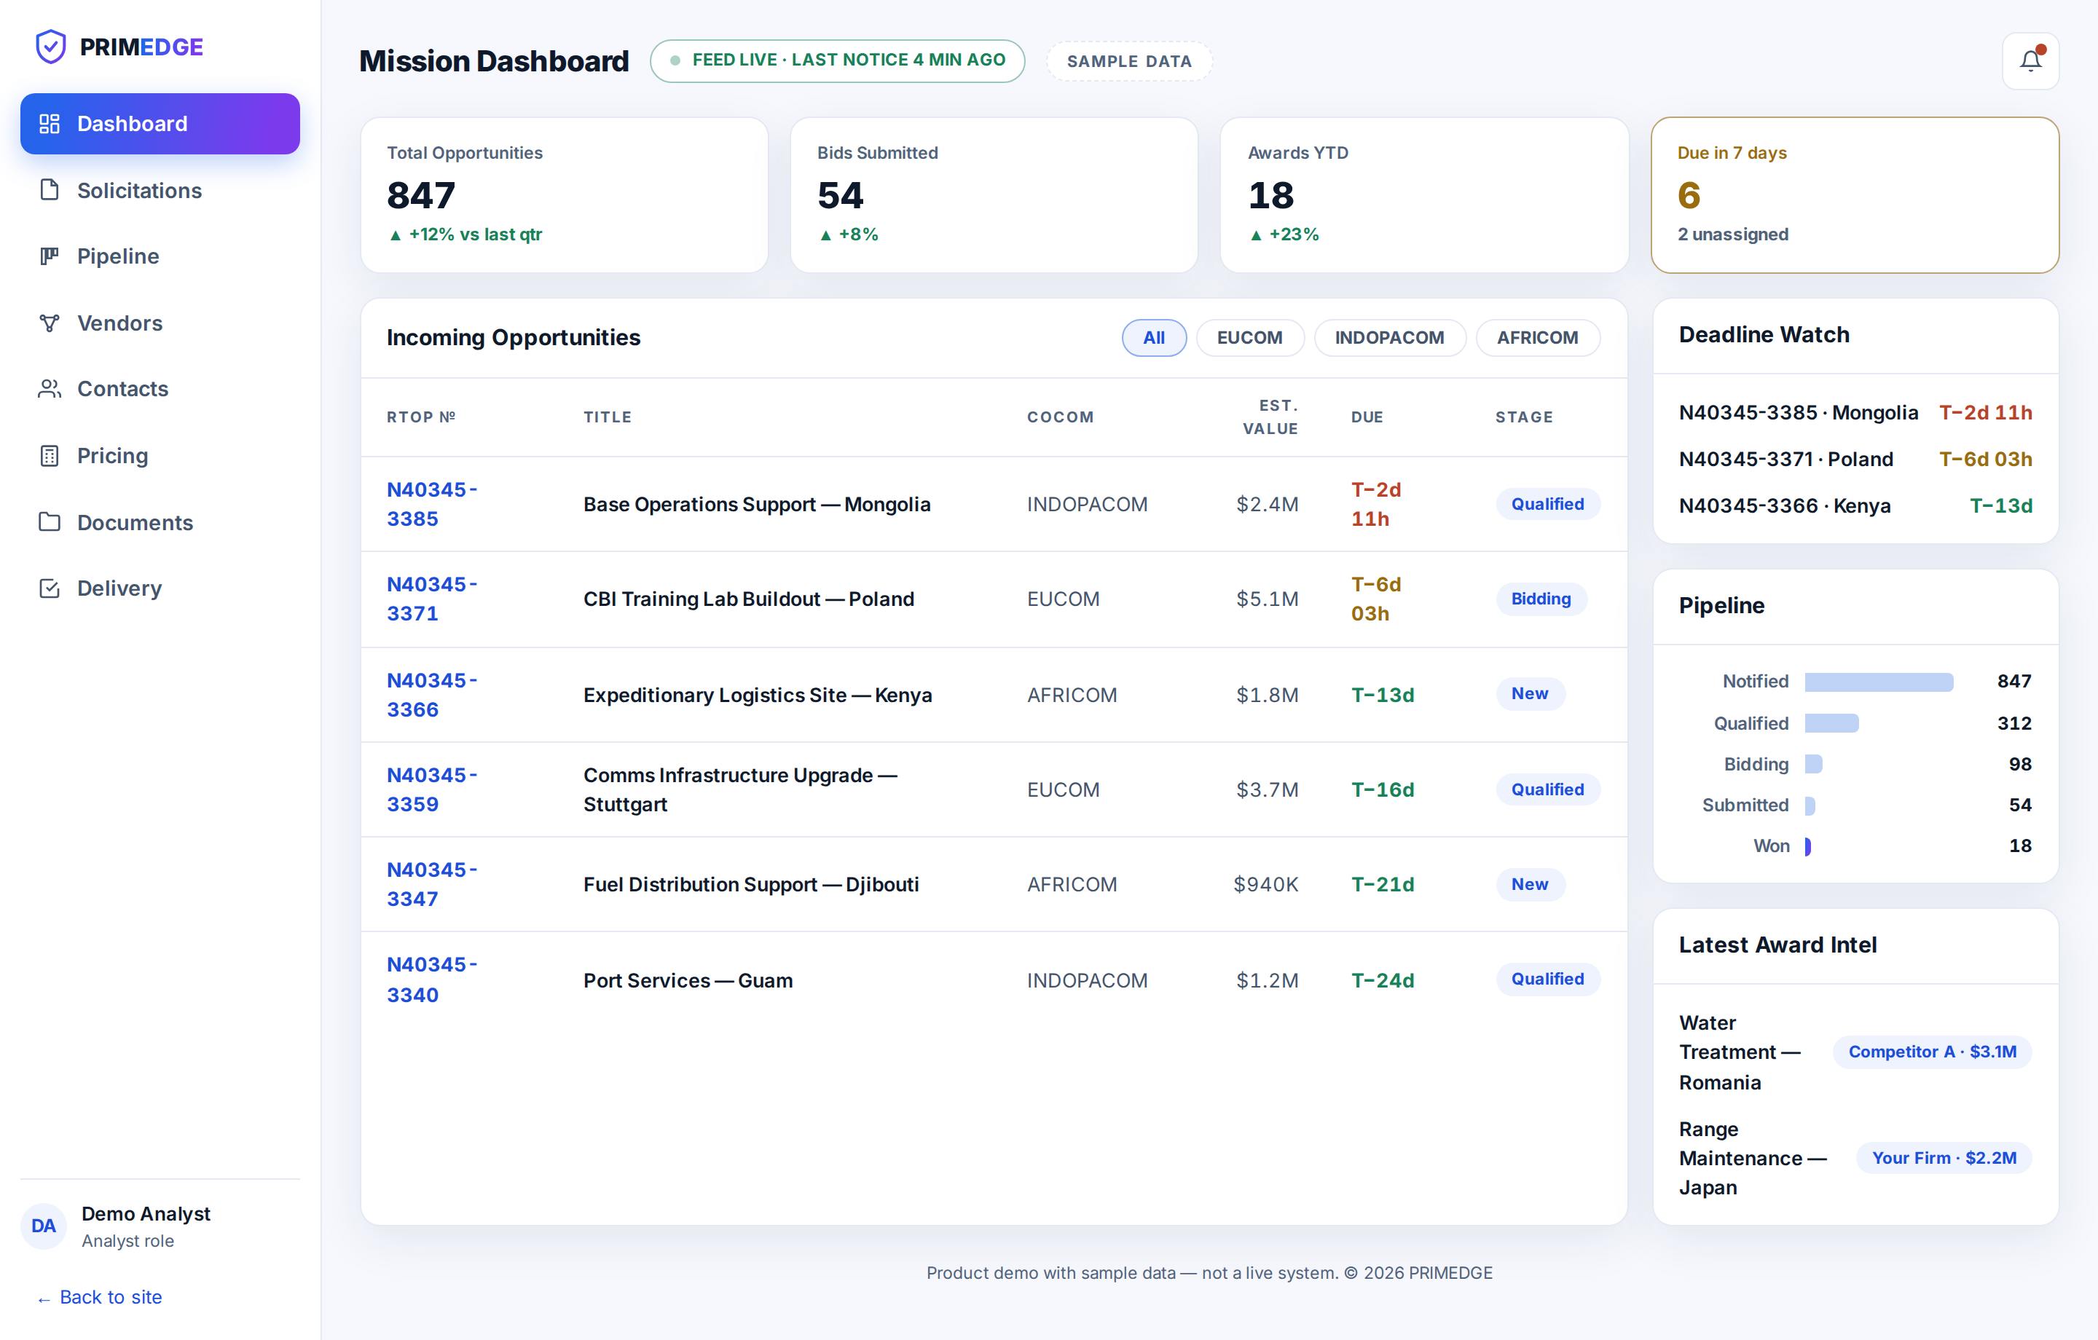This screenshot has height=1340, width=2098.
Task: Filter opportunities by AFRICOM
Action: point(1537,338)
